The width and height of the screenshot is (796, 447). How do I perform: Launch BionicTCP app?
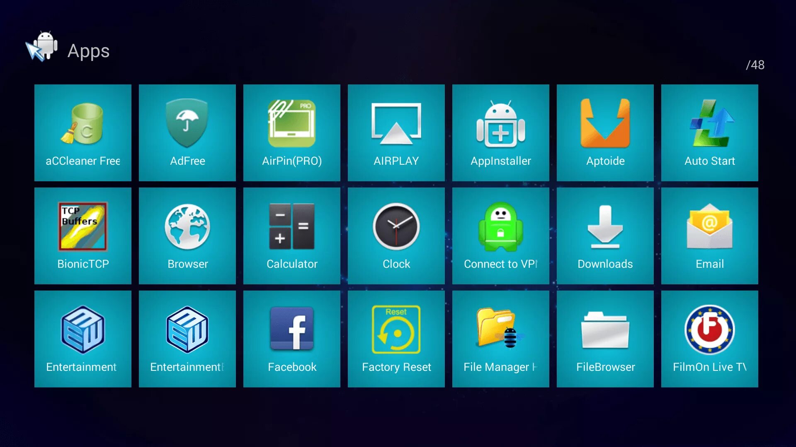coord(83,235)
